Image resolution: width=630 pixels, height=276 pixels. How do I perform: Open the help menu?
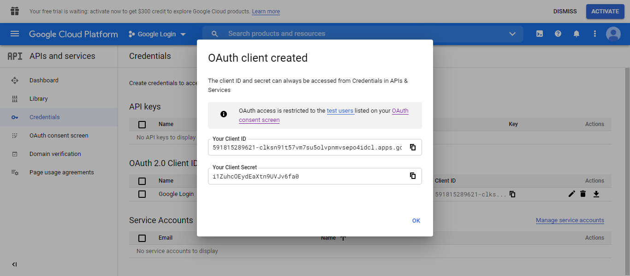tap(558, 34)
